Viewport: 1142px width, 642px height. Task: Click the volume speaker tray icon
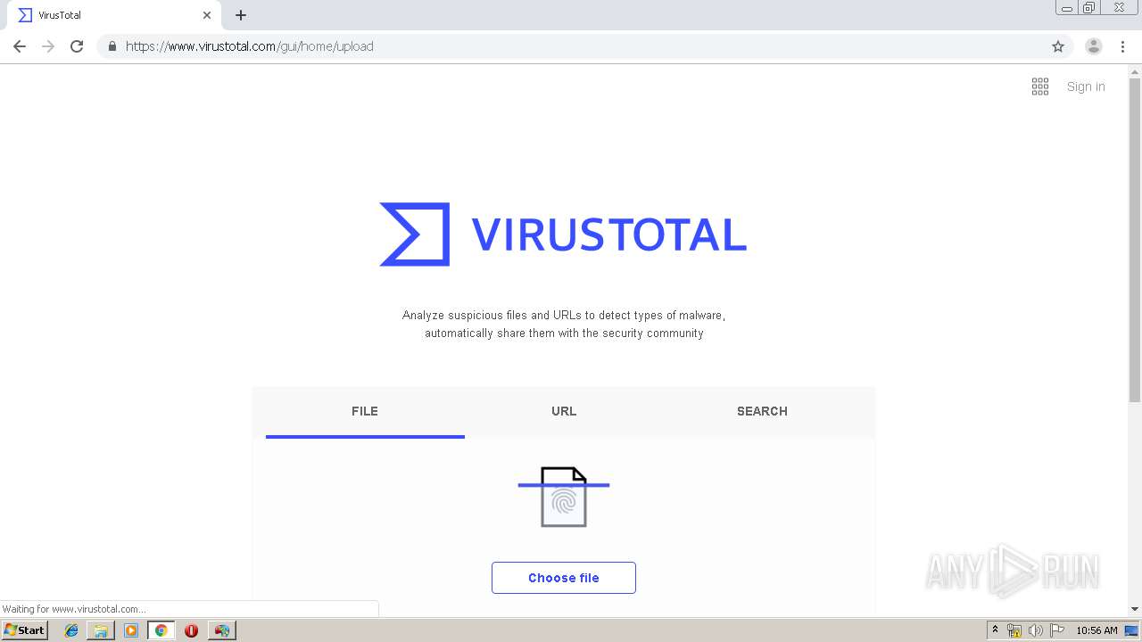coord(1036,630)
